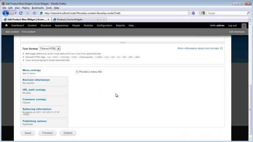Screen dimensions: 253x142
Task: Close the Product Acme Widgets tab
Action: [98, 19]
